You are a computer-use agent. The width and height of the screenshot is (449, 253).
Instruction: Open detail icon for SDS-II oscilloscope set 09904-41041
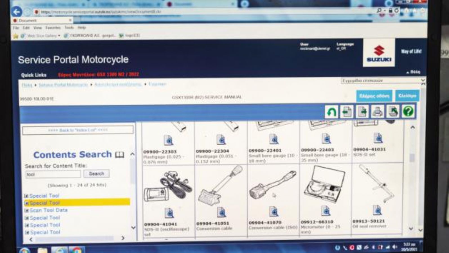[169, 213]
